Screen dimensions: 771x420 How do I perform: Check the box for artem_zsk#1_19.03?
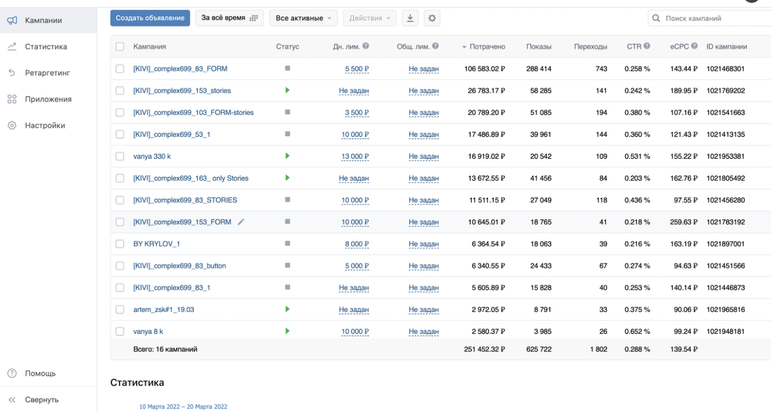click(120, 309)
